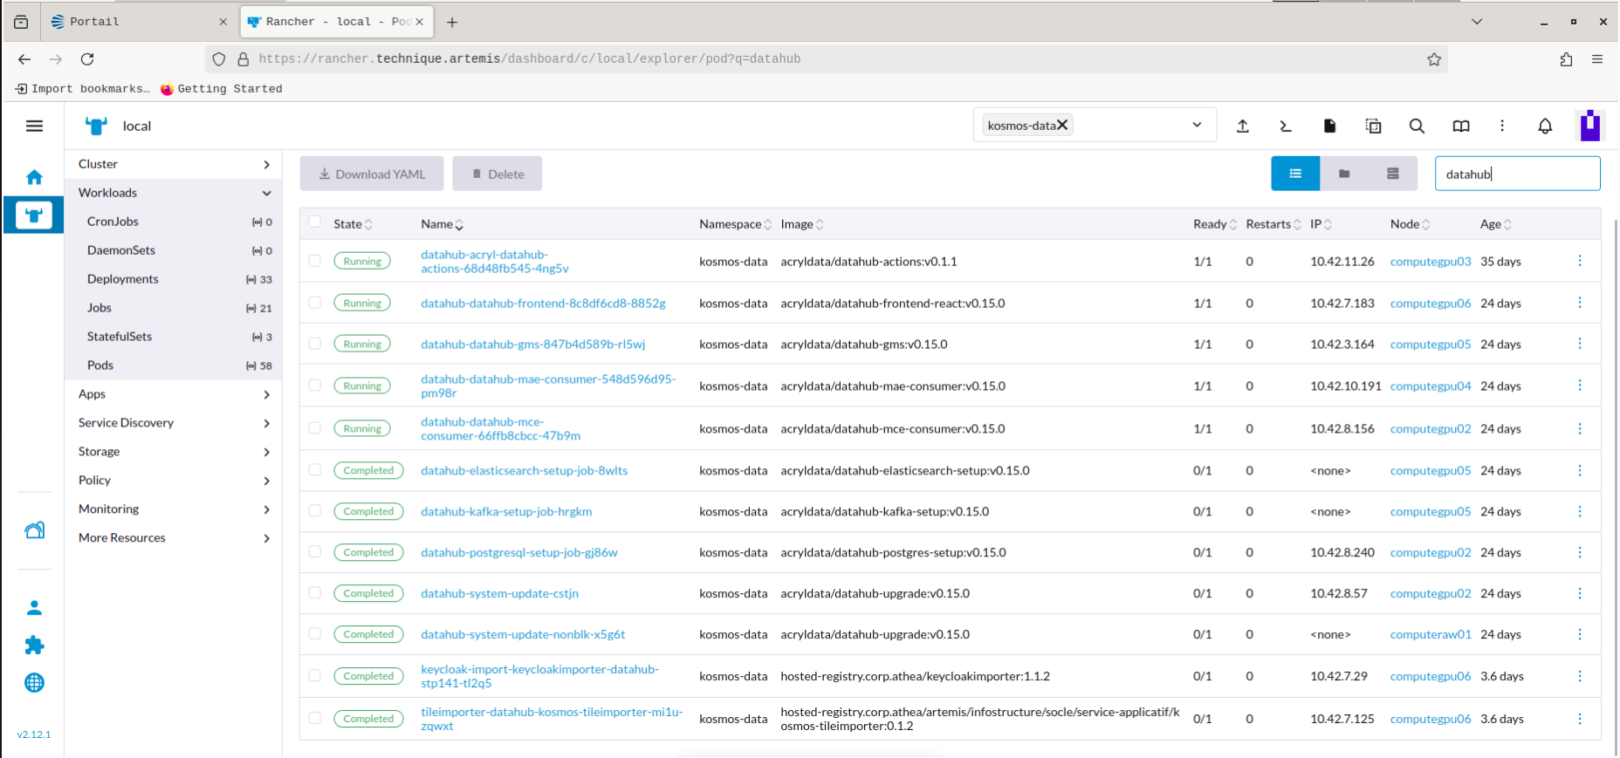This screenshot has height=758, width=1620.
Task: Open the resource search magnifier icon
Action: (x=1417, y=126)
